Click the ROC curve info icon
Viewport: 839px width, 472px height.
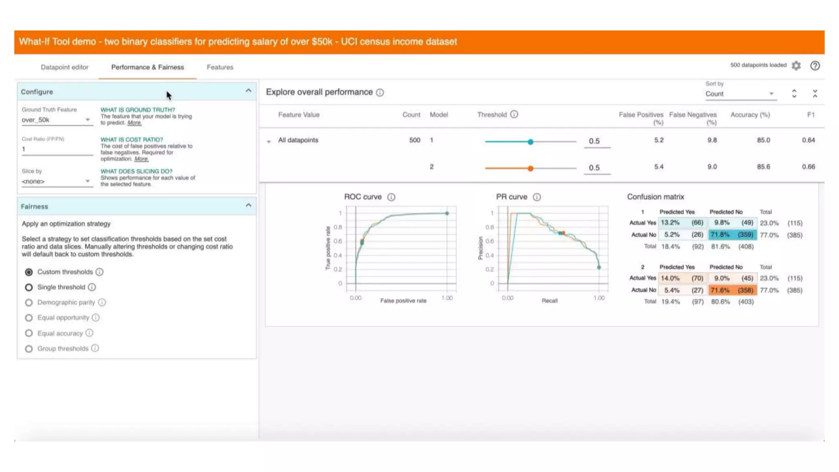[391, 197]
